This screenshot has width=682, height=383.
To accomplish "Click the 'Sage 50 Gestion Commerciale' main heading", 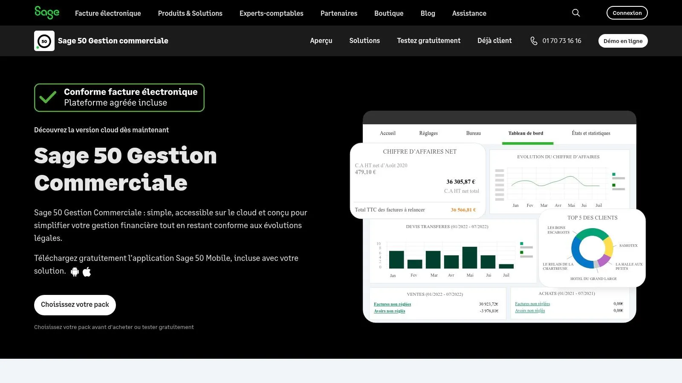I will click(125, 169).
